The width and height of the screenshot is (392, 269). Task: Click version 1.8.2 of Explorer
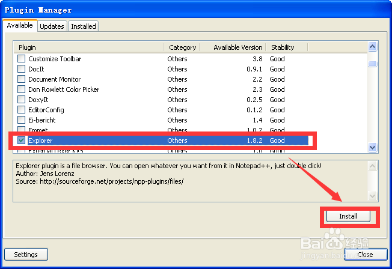click(254, 141)
